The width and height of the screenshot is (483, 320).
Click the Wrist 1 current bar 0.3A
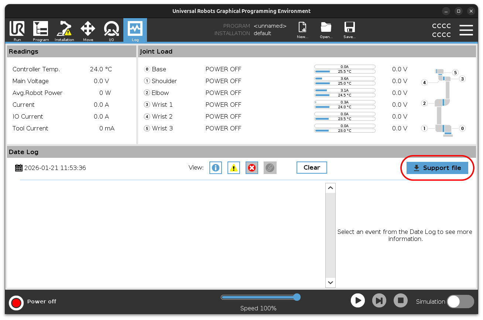[345, 102]
